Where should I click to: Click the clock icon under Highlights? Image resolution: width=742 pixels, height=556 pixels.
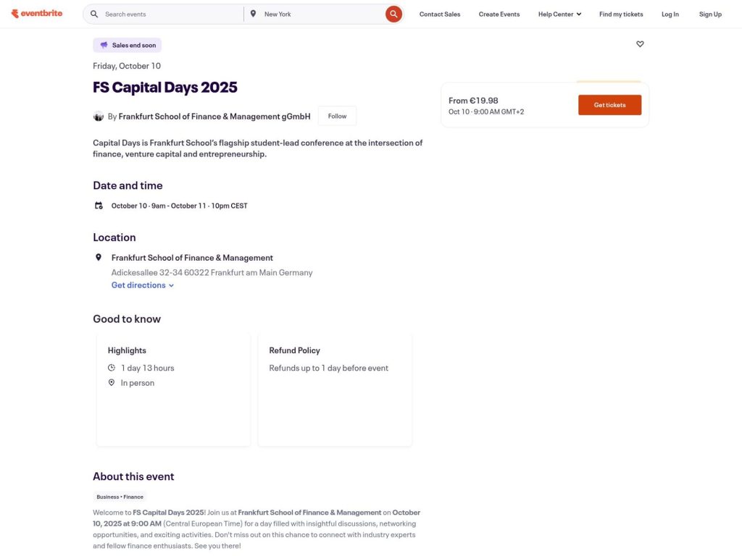[x=112, y=367]
